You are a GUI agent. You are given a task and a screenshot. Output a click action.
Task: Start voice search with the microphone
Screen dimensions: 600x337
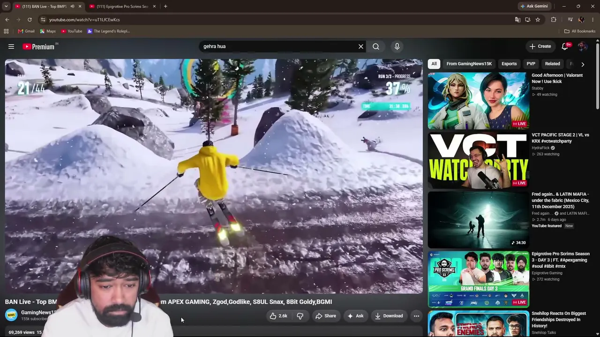(397, 46)
